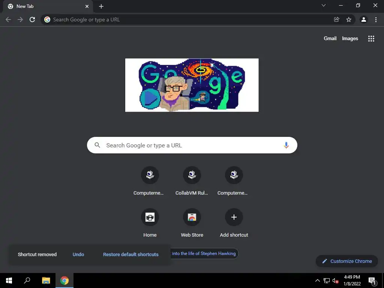Start voice search with the microphone
The height and width of the screenshot is (288, 384).
[286, 145]
